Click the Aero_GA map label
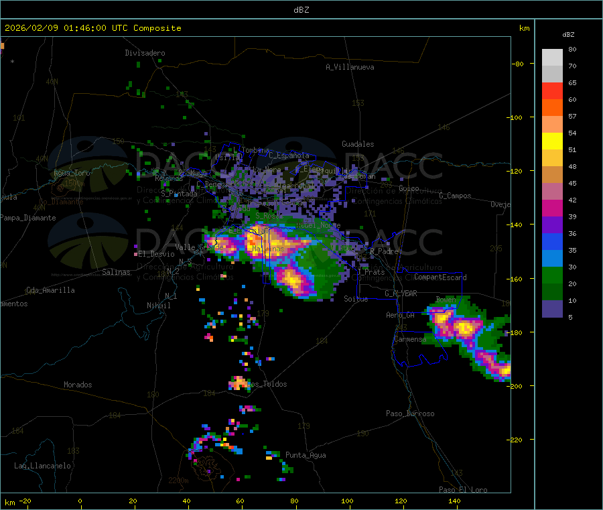Image resolution: width=603 pixels, height=510 pixels. [x=401, y=315]
